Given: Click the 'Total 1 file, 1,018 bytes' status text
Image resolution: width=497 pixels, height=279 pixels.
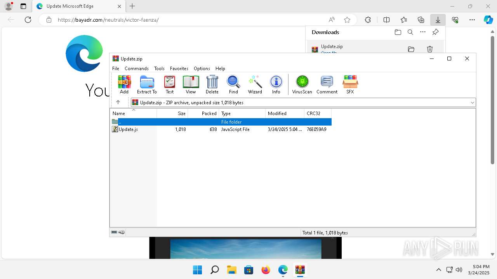Looking at the screenshot, I should tap(325, 232).
